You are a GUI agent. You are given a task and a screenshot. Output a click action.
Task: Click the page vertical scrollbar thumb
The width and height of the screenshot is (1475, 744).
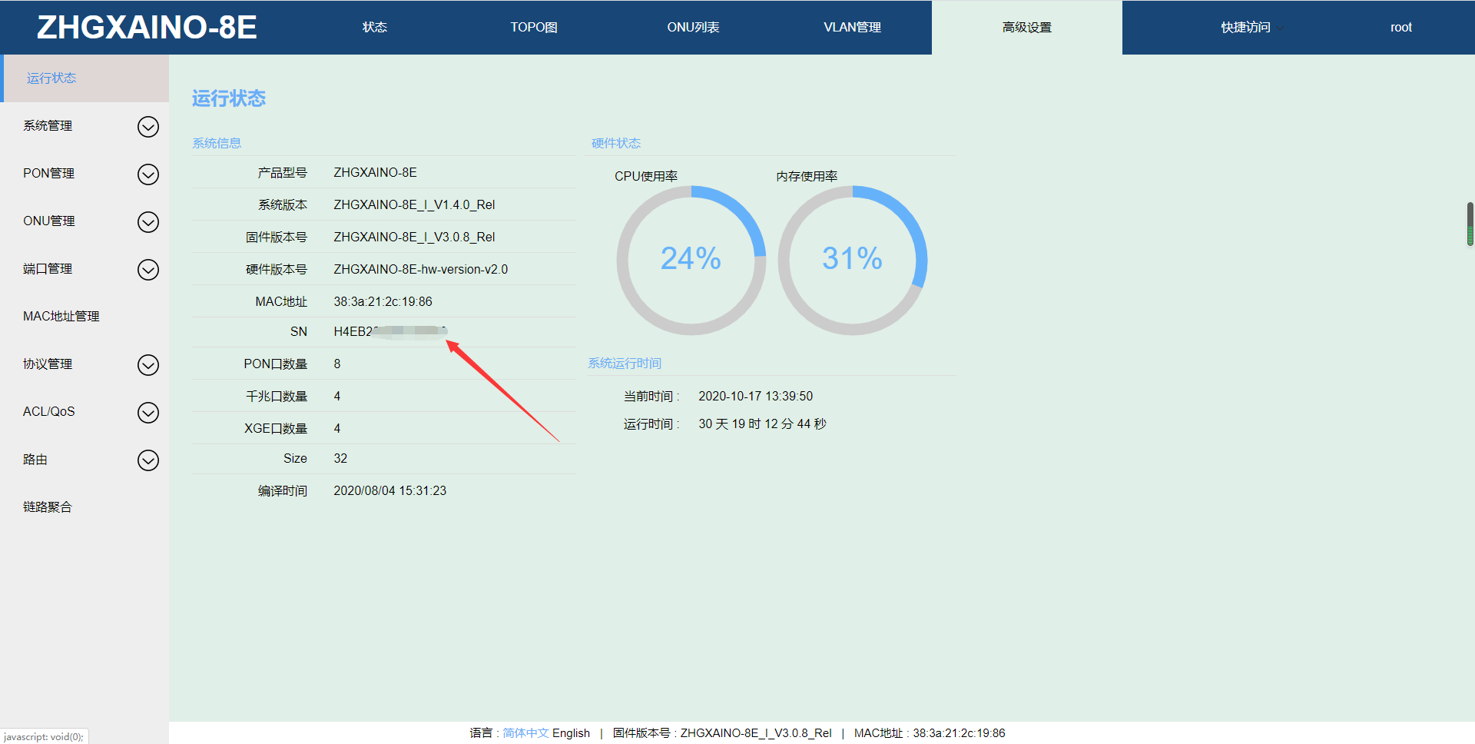(1470, 224)
